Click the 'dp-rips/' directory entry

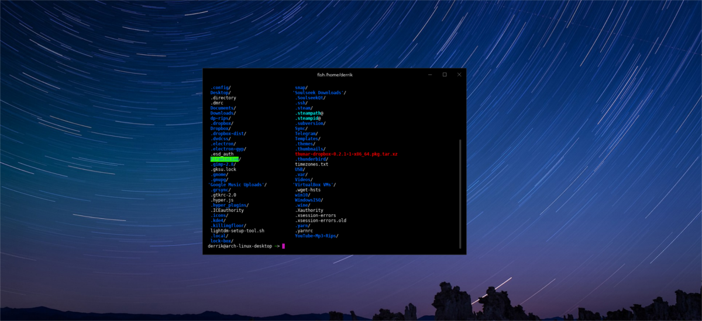pyautogui.click(x=222, y=118)
